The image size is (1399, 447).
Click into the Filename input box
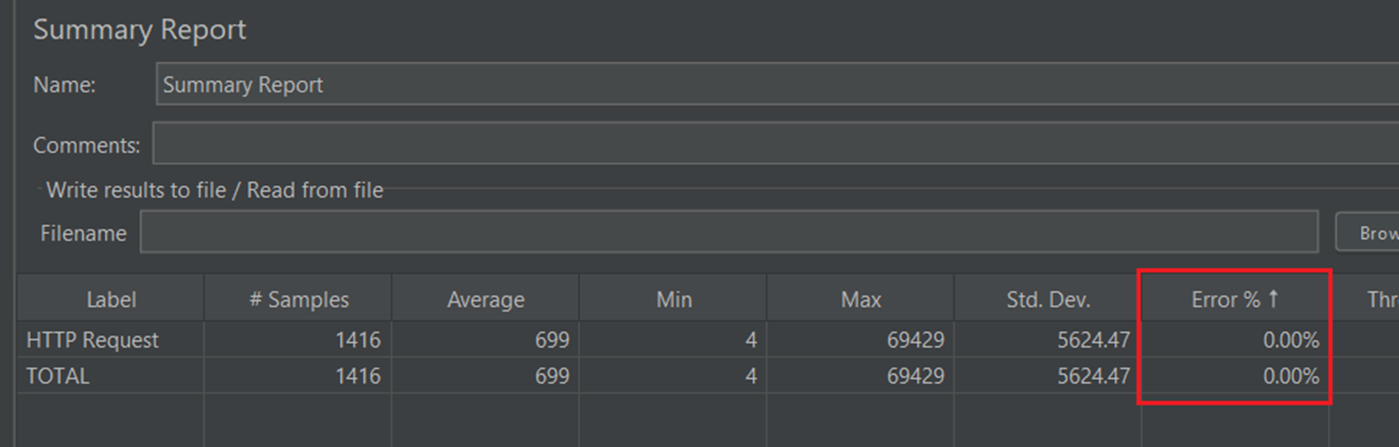tap(729, 232)
